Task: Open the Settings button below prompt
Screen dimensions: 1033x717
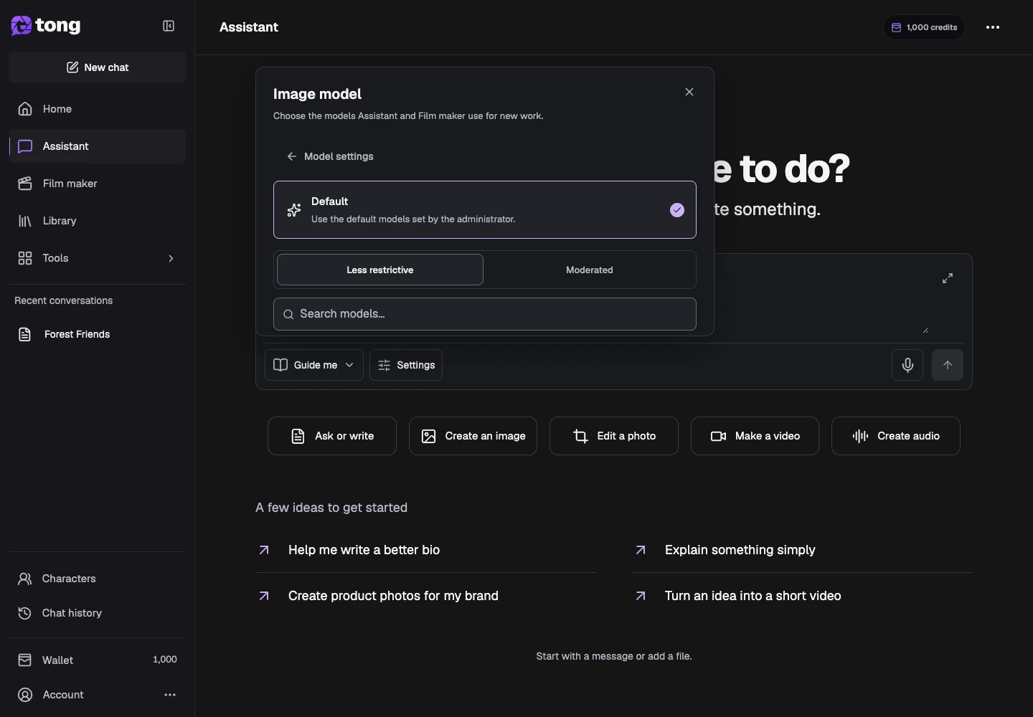Action: coord(406,365)
